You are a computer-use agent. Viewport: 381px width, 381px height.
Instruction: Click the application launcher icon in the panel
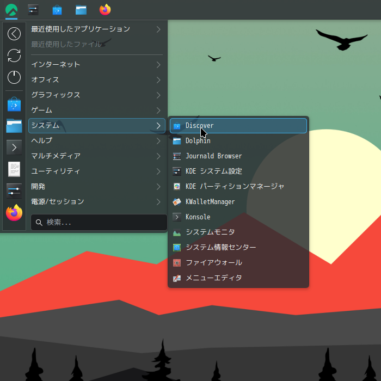click(x=11, y=10)
